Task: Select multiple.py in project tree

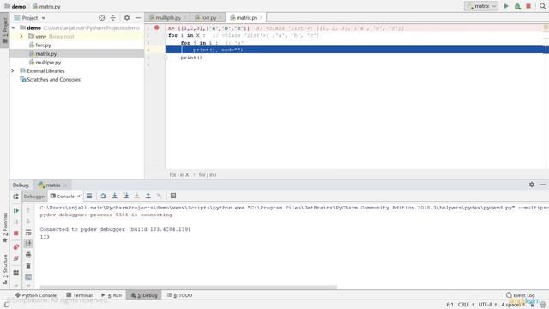Action: 48,63
